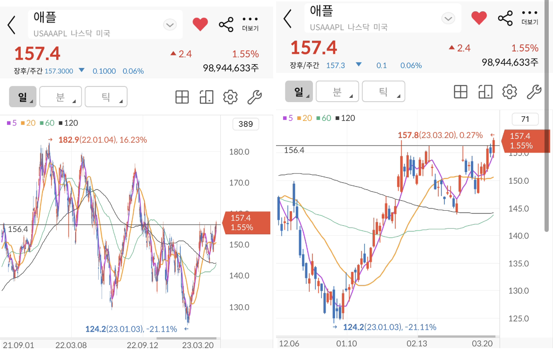553x359 pixels.
Task: Click the candle count box showing 71
Action: [x=525, y=119]
